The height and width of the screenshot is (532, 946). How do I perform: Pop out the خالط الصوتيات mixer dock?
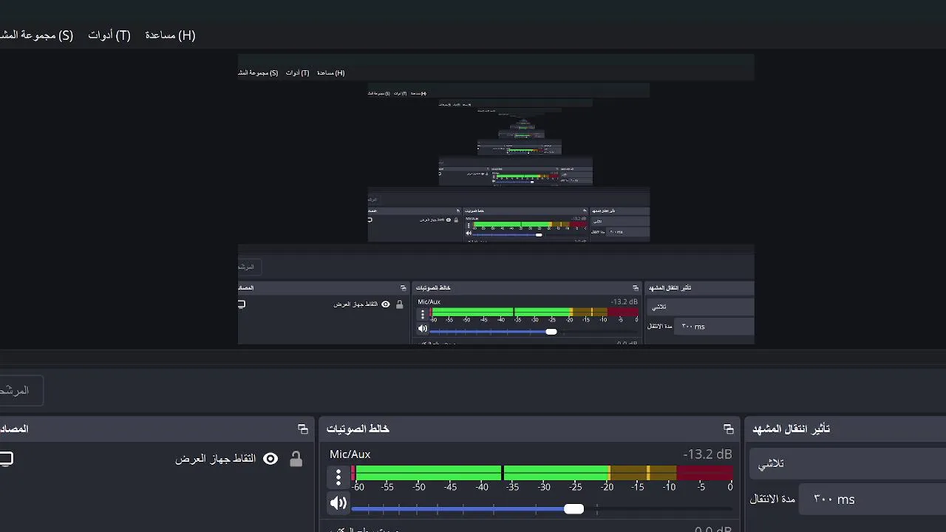pyautogui.click(x=728, y=429)
